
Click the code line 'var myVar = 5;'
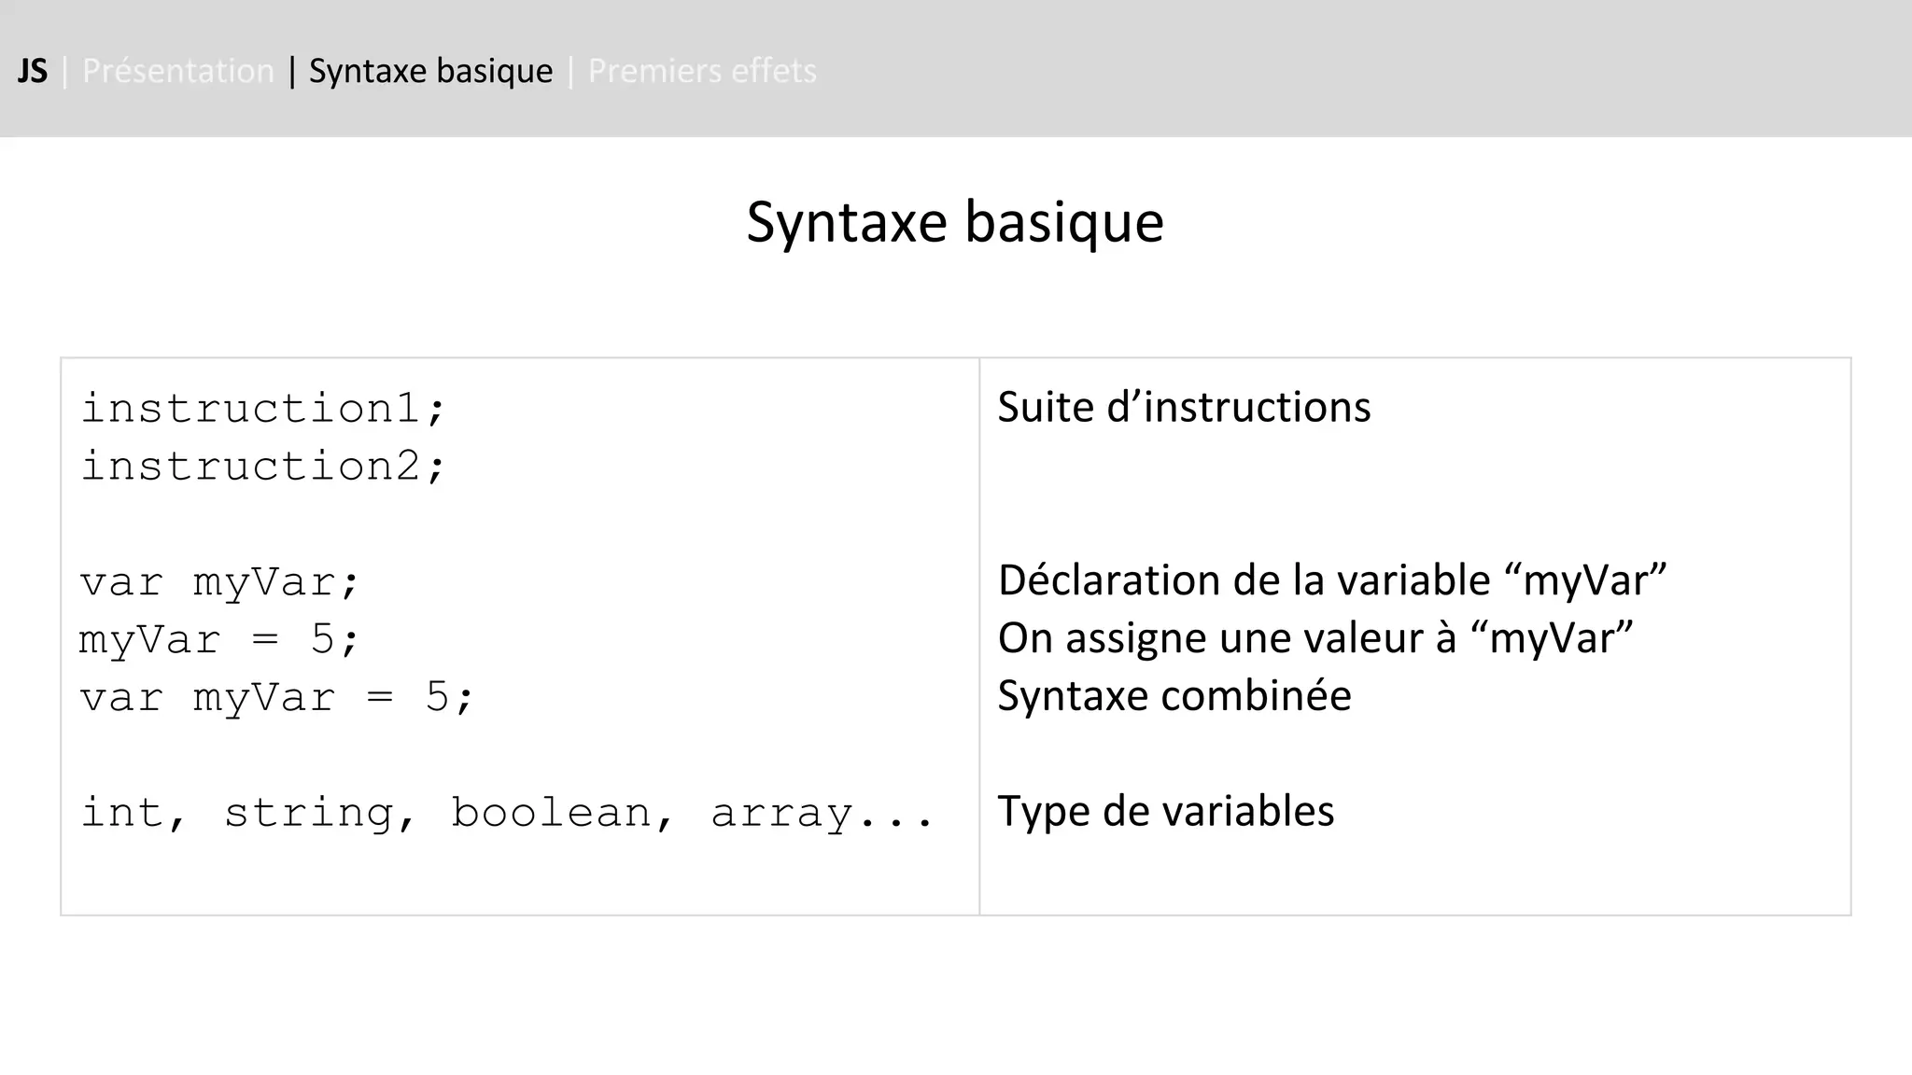(277, 698)
